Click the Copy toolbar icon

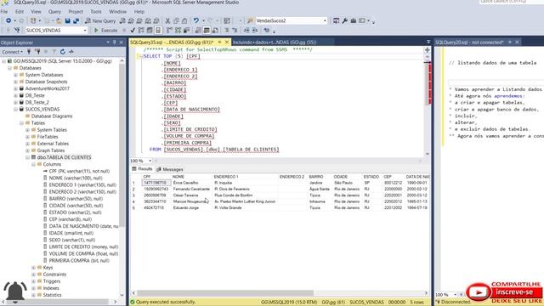[x=176, y=20]
